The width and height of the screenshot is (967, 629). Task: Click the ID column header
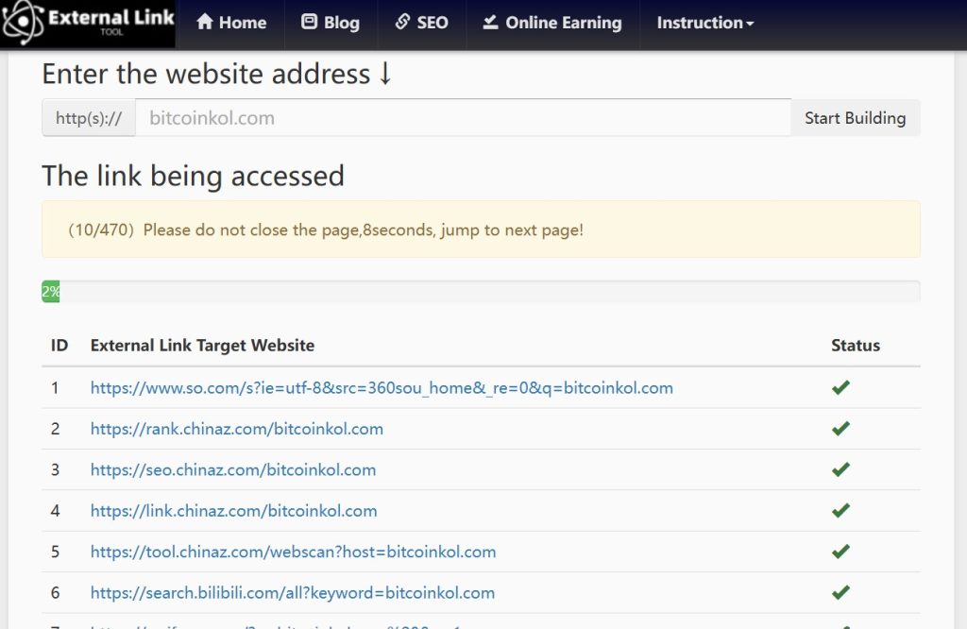click(59, 345)
